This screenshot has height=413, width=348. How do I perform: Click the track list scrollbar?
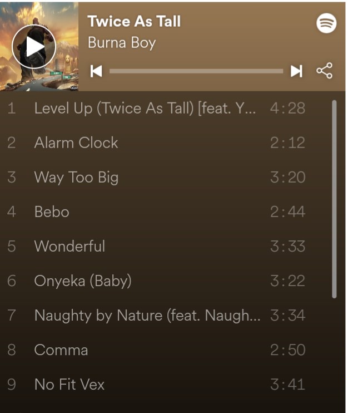[x=334, y=199]
